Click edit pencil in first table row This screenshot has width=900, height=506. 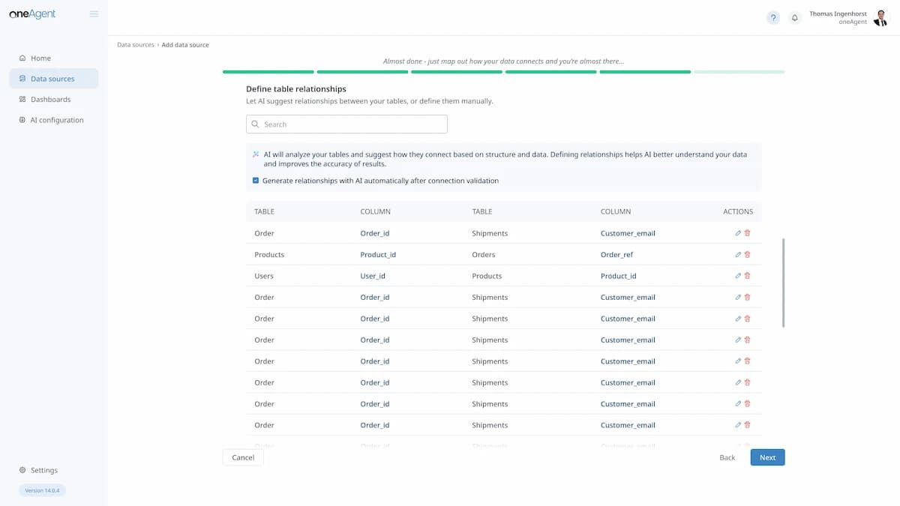point(738,233)
